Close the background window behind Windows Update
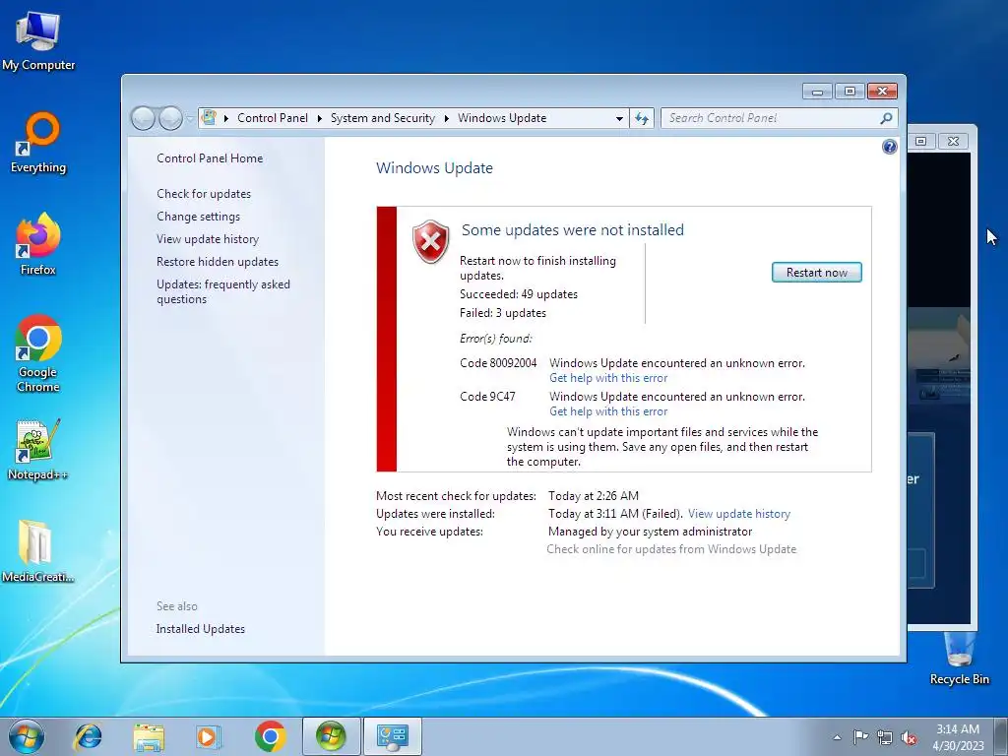This screenshot has width=1008, height=756. (953, 141)
